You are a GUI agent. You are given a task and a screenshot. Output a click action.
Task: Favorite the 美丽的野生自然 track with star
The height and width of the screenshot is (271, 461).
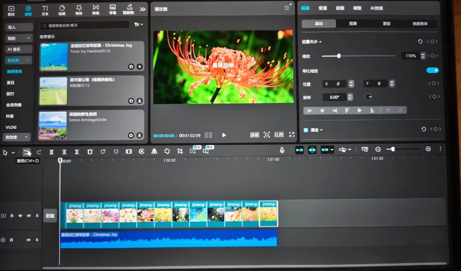[x=131, y=135]
